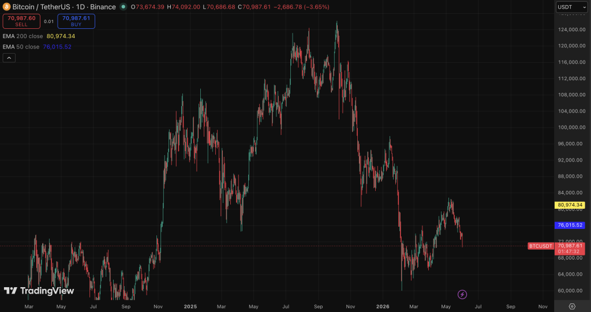Open the USDT currency dropdown
591x312 pixels.
(572, 7)
